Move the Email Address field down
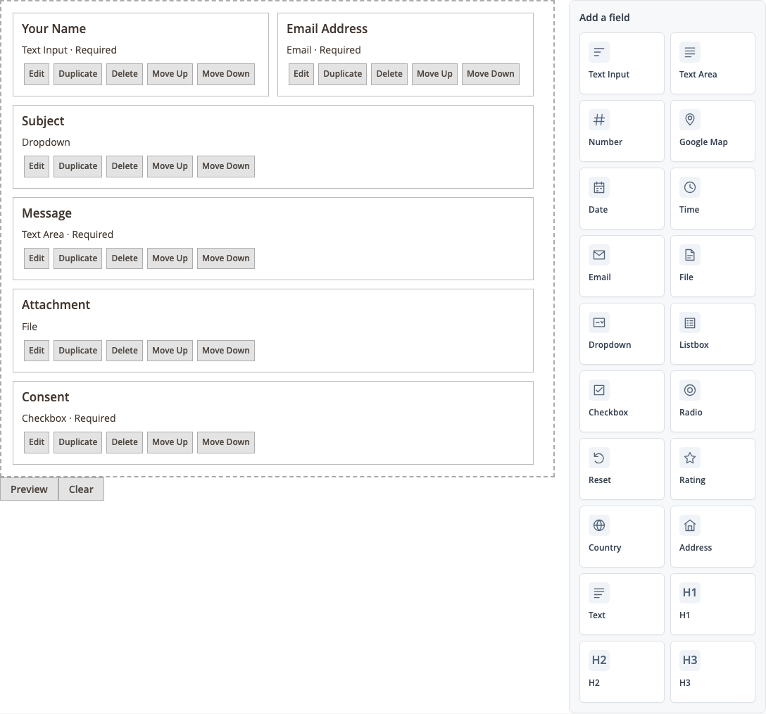The height and width of the screenshot is (714, 766). pos(491,74)
